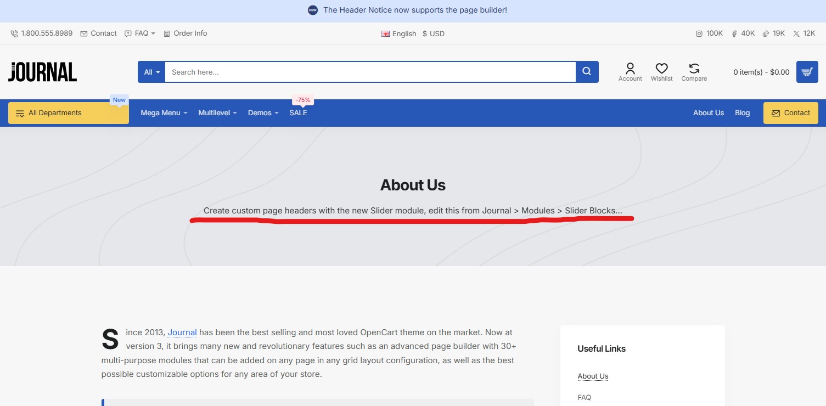826x406 pixels.
Task: Expand the search category All dropdown
Action: [x=151, y=72]
